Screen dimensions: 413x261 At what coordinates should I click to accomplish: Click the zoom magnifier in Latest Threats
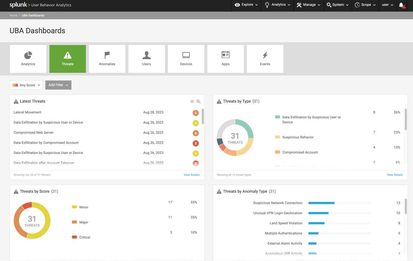(198, 102)
